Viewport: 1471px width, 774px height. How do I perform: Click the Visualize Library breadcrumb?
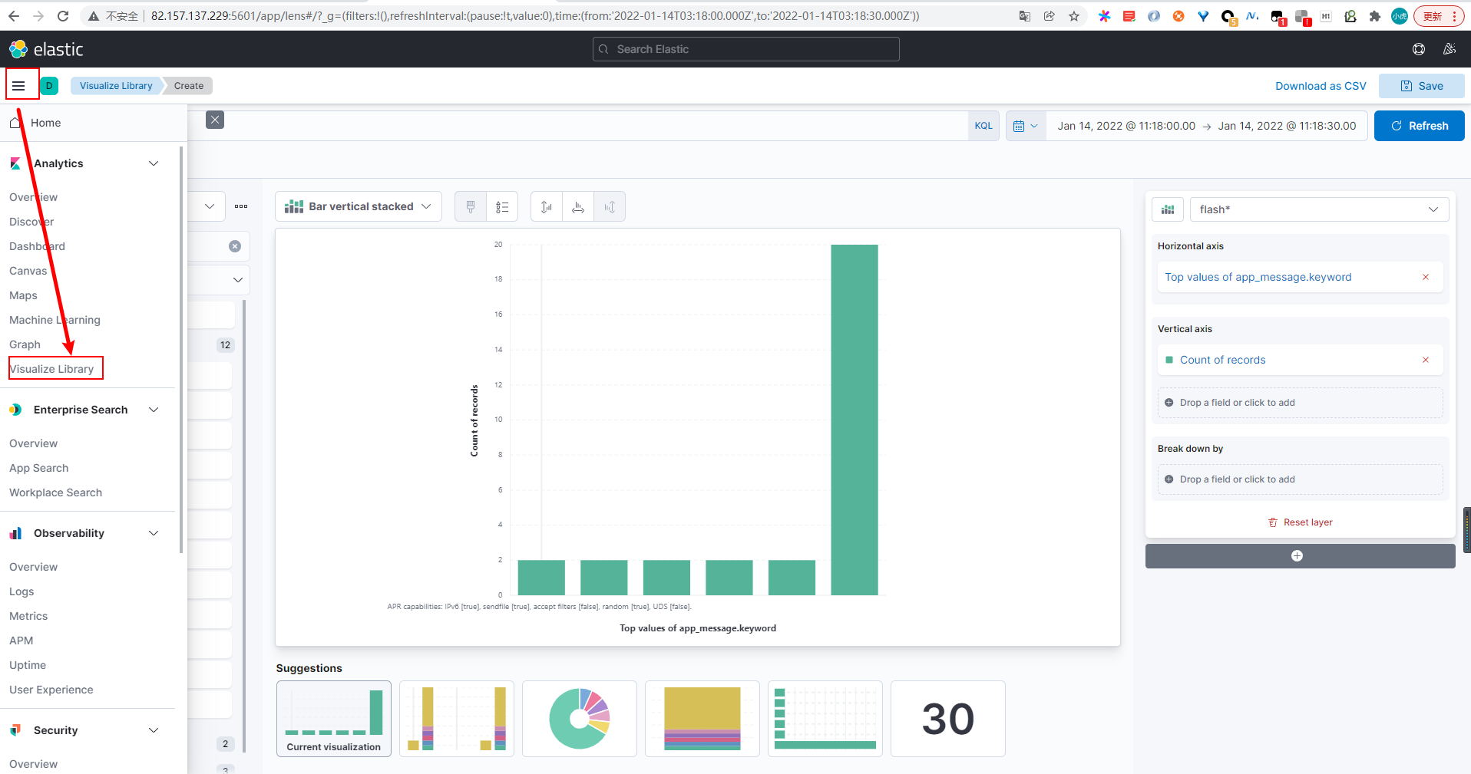pyautogui.click(x=116, y=86)
